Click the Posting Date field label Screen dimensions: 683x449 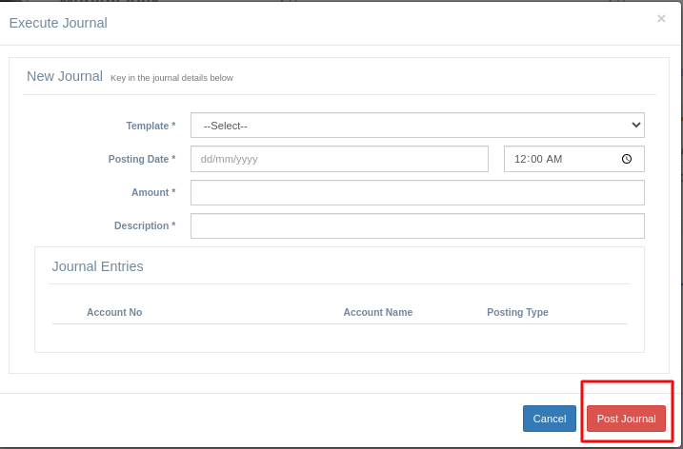pyautogui.click(x=142, y=159)
